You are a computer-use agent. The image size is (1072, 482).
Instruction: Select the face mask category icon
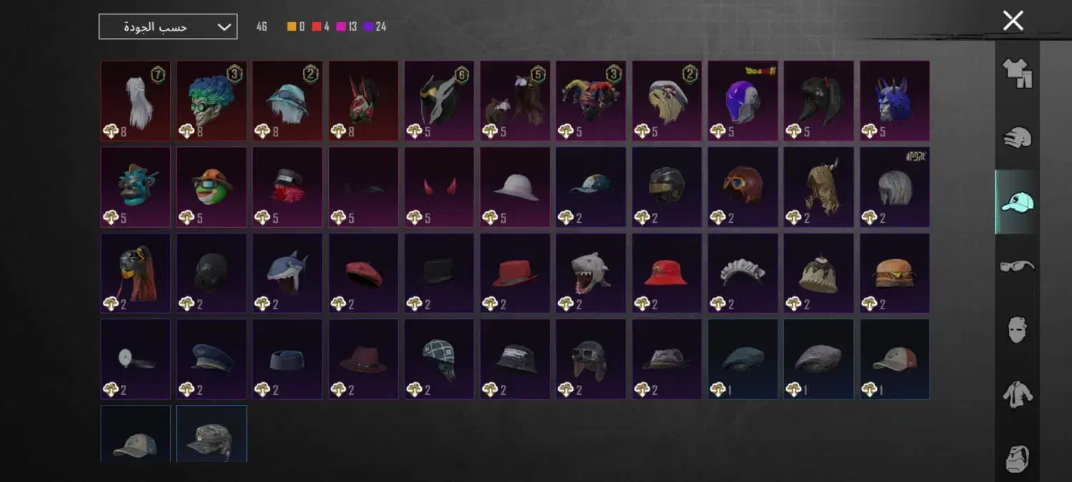pos(1017,330)
